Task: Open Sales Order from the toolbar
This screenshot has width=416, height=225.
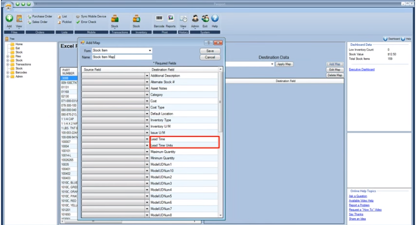Action: [x=37, y=22]
